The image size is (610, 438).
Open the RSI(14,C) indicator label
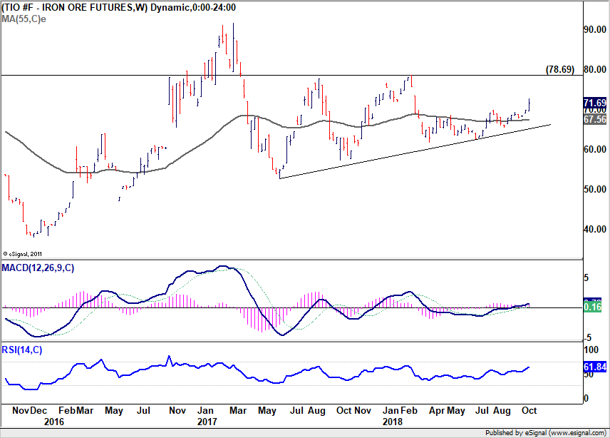pos(22,350)
